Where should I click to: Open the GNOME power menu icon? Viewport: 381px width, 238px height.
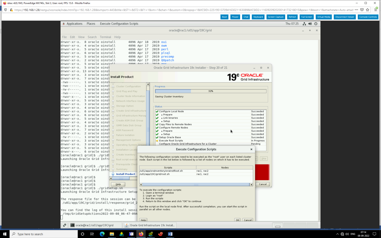click(316, 24)
